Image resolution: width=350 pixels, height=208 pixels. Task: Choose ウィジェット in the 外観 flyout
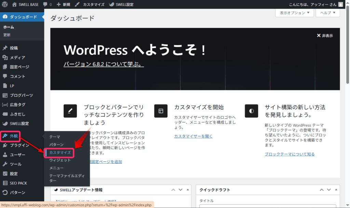click(60, 160)
